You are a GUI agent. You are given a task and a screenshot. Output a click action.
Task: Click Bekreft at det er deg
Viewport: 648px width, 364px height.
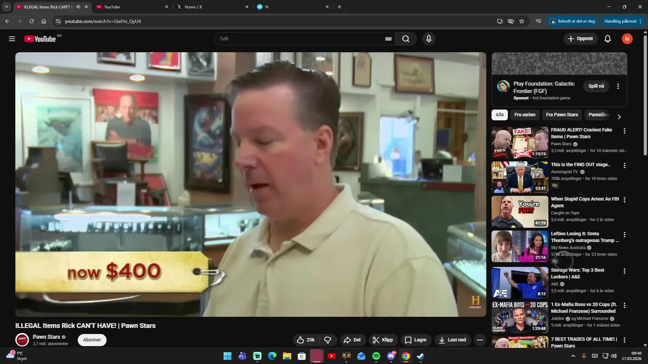[572, 21]
